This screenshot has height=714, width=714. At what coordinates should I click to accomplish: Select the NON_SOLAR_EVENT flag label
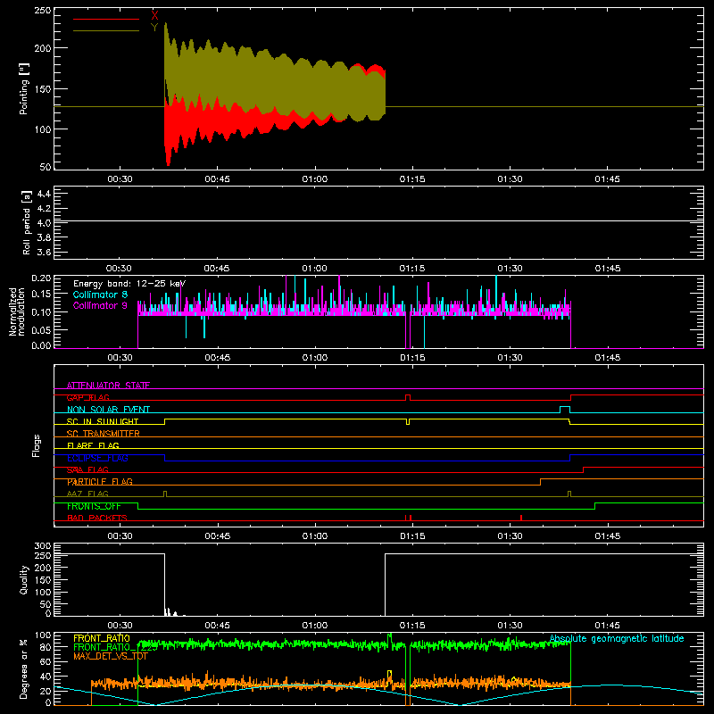[108, 410]
